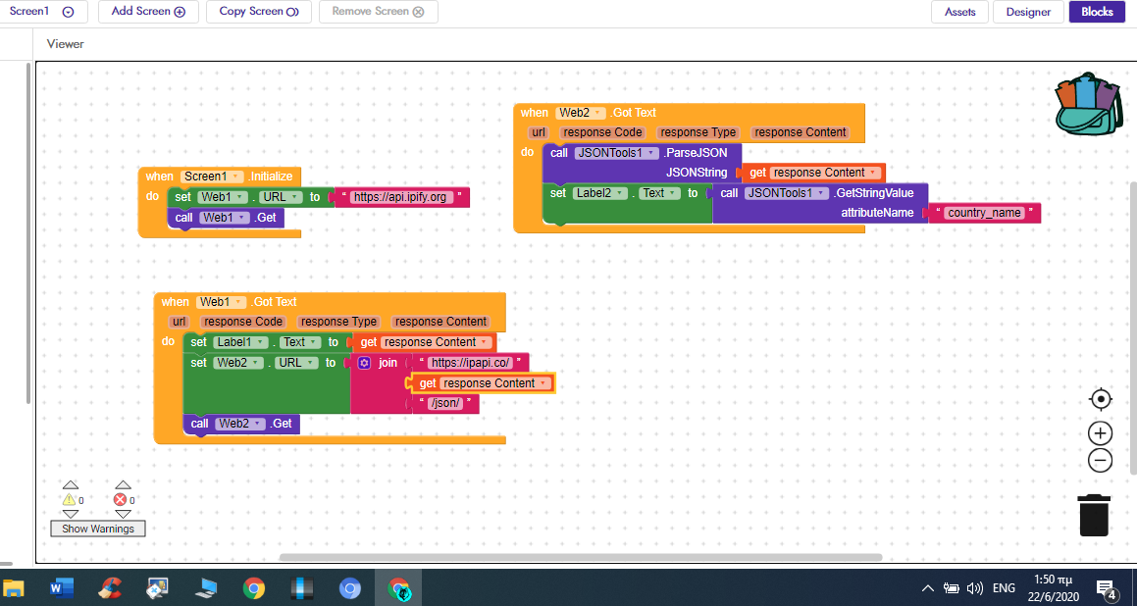Click the horizontal workspace scrollbar
1137x606 pixels.
[x=579, y=557]
